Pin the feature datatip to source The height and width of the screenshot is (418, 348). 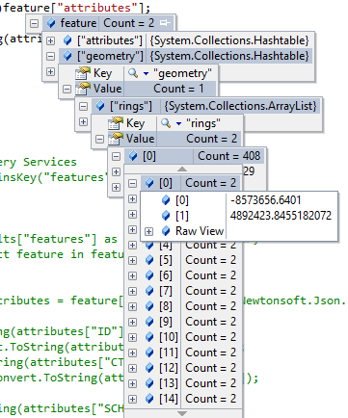coord(165,22)
